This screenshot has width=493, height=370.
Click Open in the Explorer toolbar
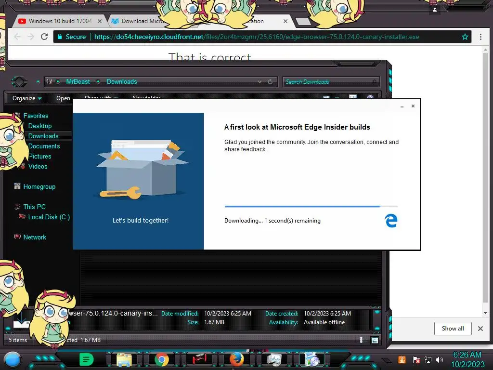tap(63, 98)
